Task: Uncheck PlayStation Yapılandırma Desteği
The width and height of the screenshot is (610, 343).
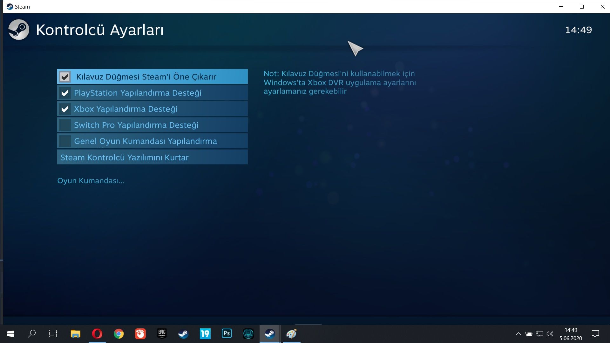Action: (x=65, y=93)
